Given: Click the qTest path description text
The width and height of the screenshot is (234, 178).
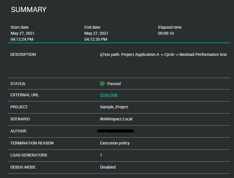Looking at the screenshot, I should (x=163, y=54).
